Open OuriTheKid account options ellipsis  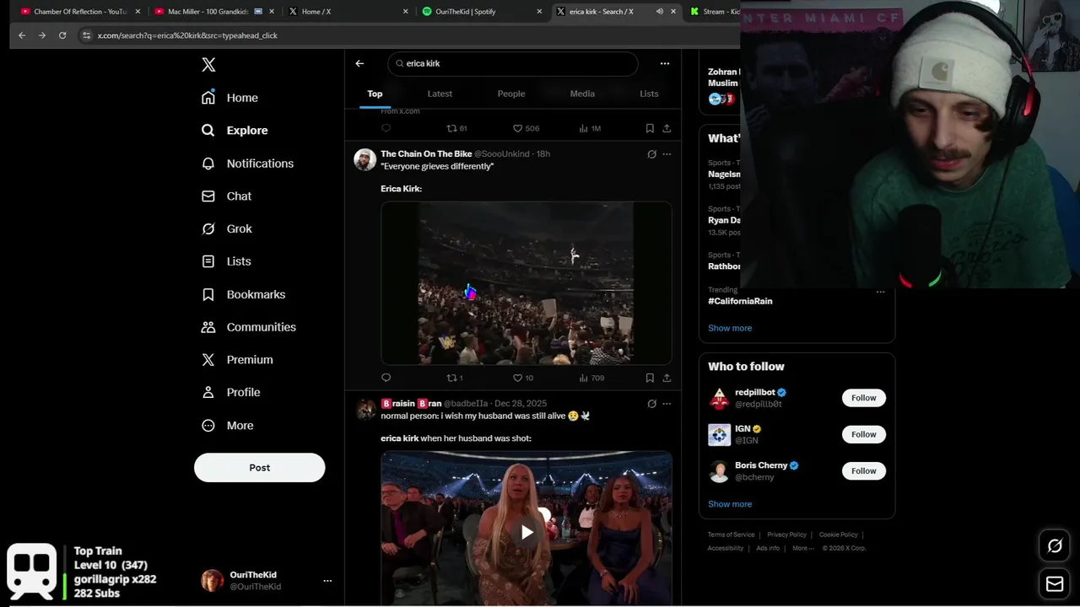[x=327, y=581]
